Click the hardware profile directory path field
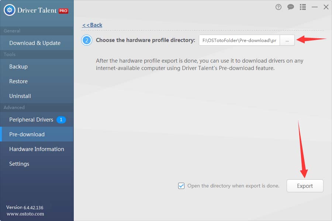 click(x=239, y=40)
